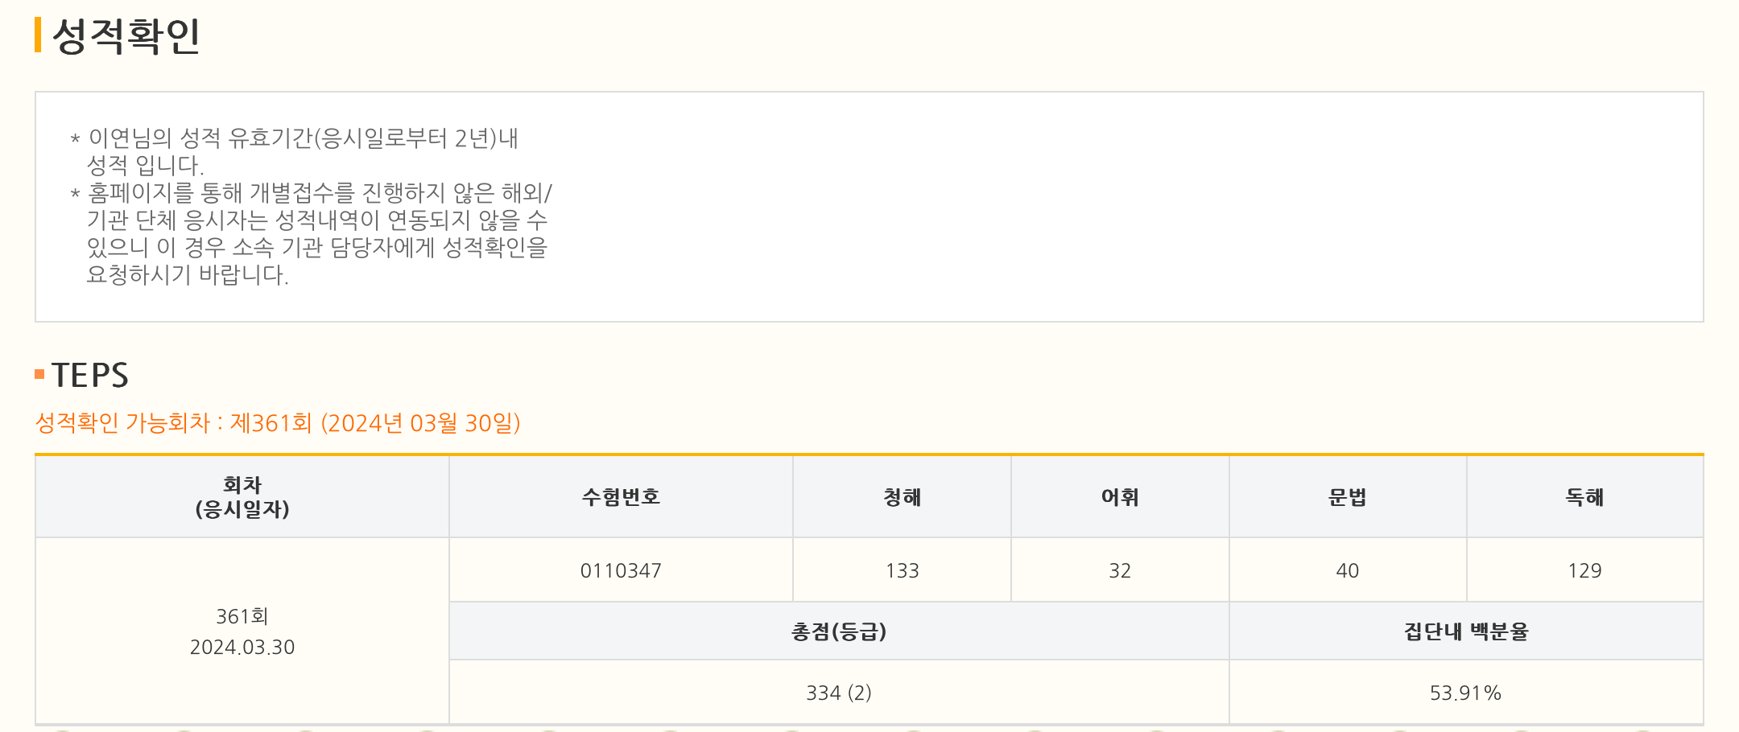The image size is (1739, 732).
Task: Click the exam number 0110347 cell
Action: tap(621, 570)
